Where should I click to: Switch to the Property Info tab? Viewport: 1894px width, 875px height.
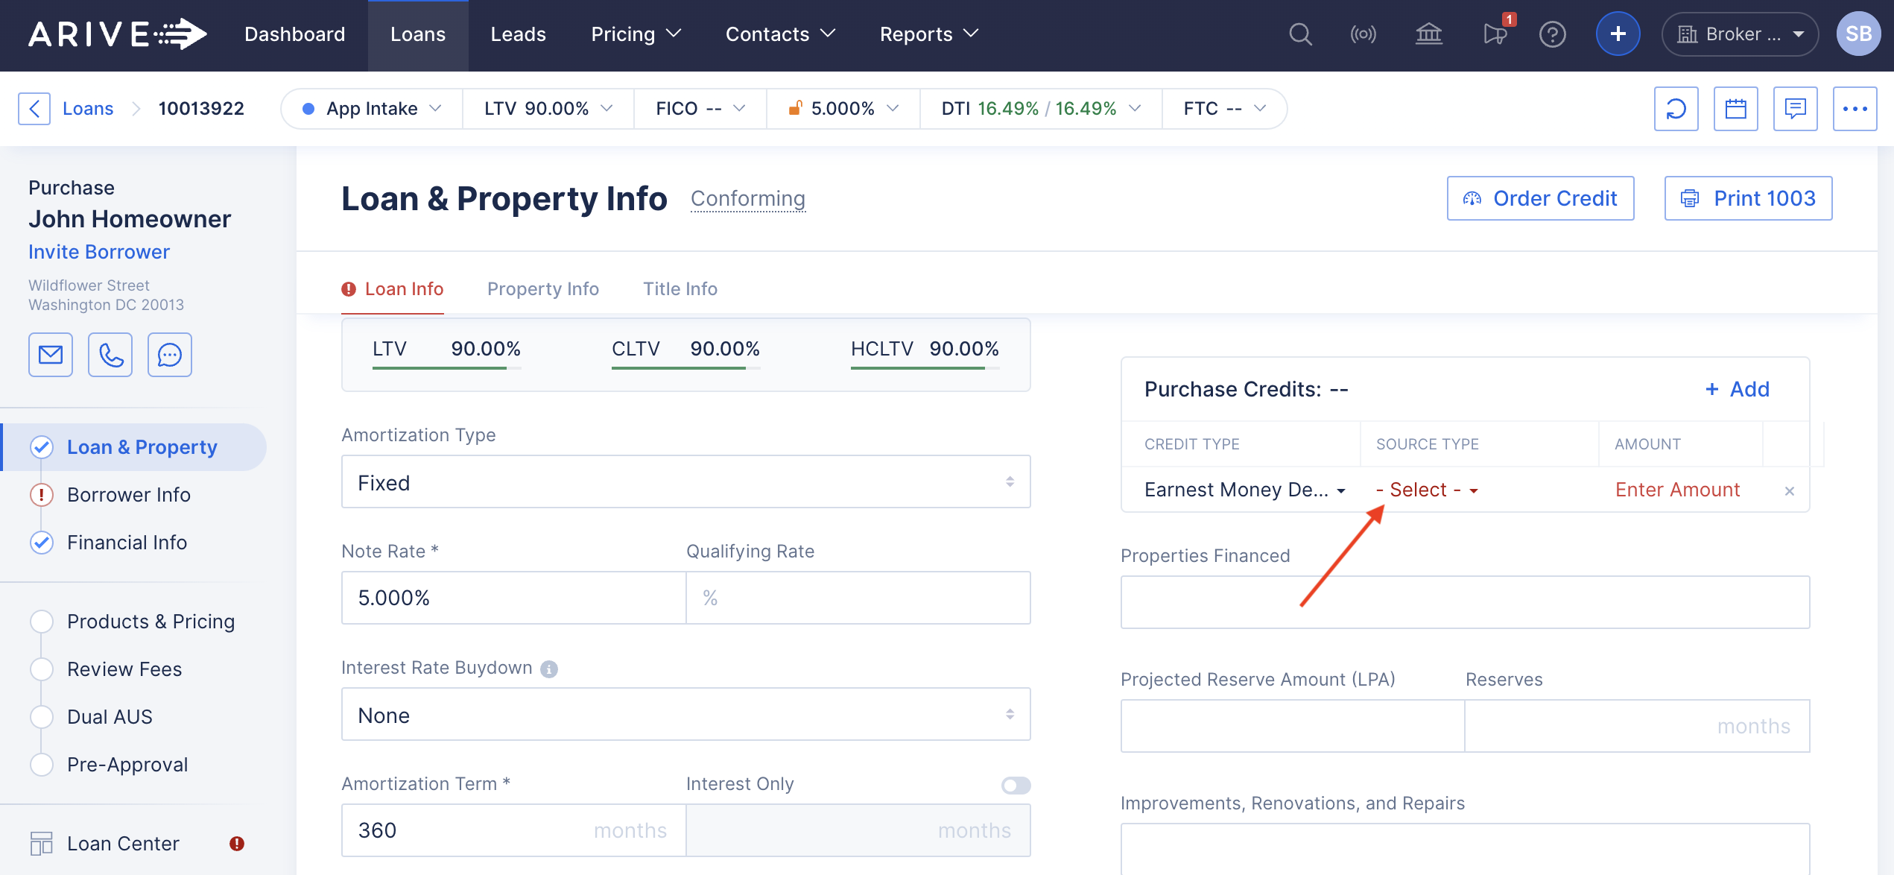pyautogui.click(x=542, y=289)
